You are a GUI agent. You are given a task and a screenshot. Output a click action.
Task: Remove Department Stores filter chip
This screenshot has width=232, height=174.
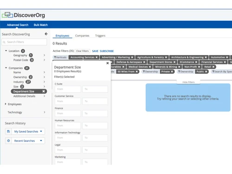click(174, 62)
